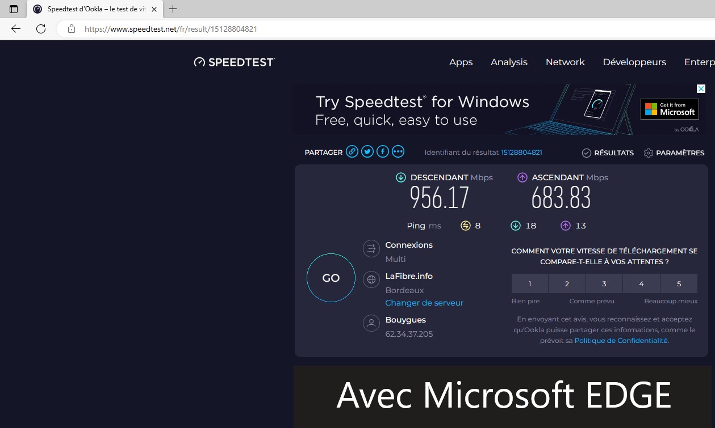Viewport: 715px width, 428px height.
Task: Reload the current page
Action: (41, 29)
